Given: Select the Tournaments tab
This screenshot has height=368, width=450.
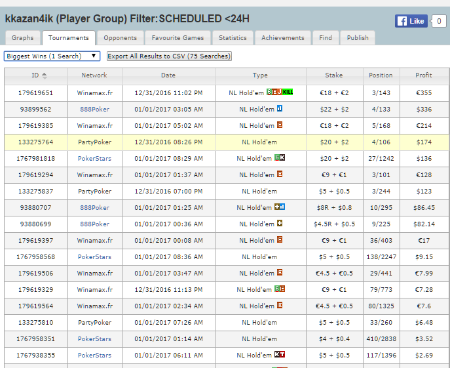Looking at the screenshot, I should [69, 37].
